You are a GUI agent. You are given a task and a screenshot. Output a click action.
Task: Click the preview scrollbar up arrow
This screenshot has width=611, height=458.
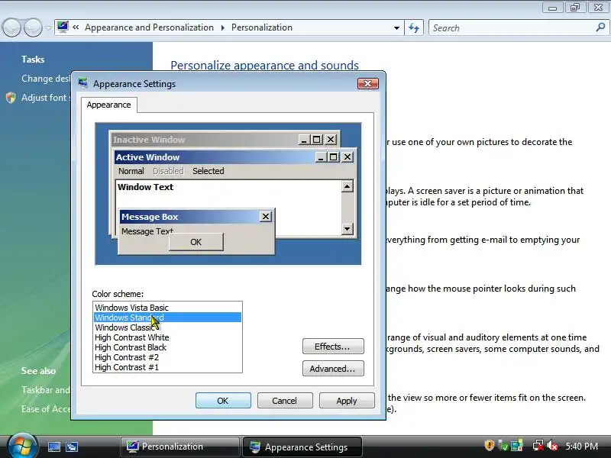click(347, 186)
